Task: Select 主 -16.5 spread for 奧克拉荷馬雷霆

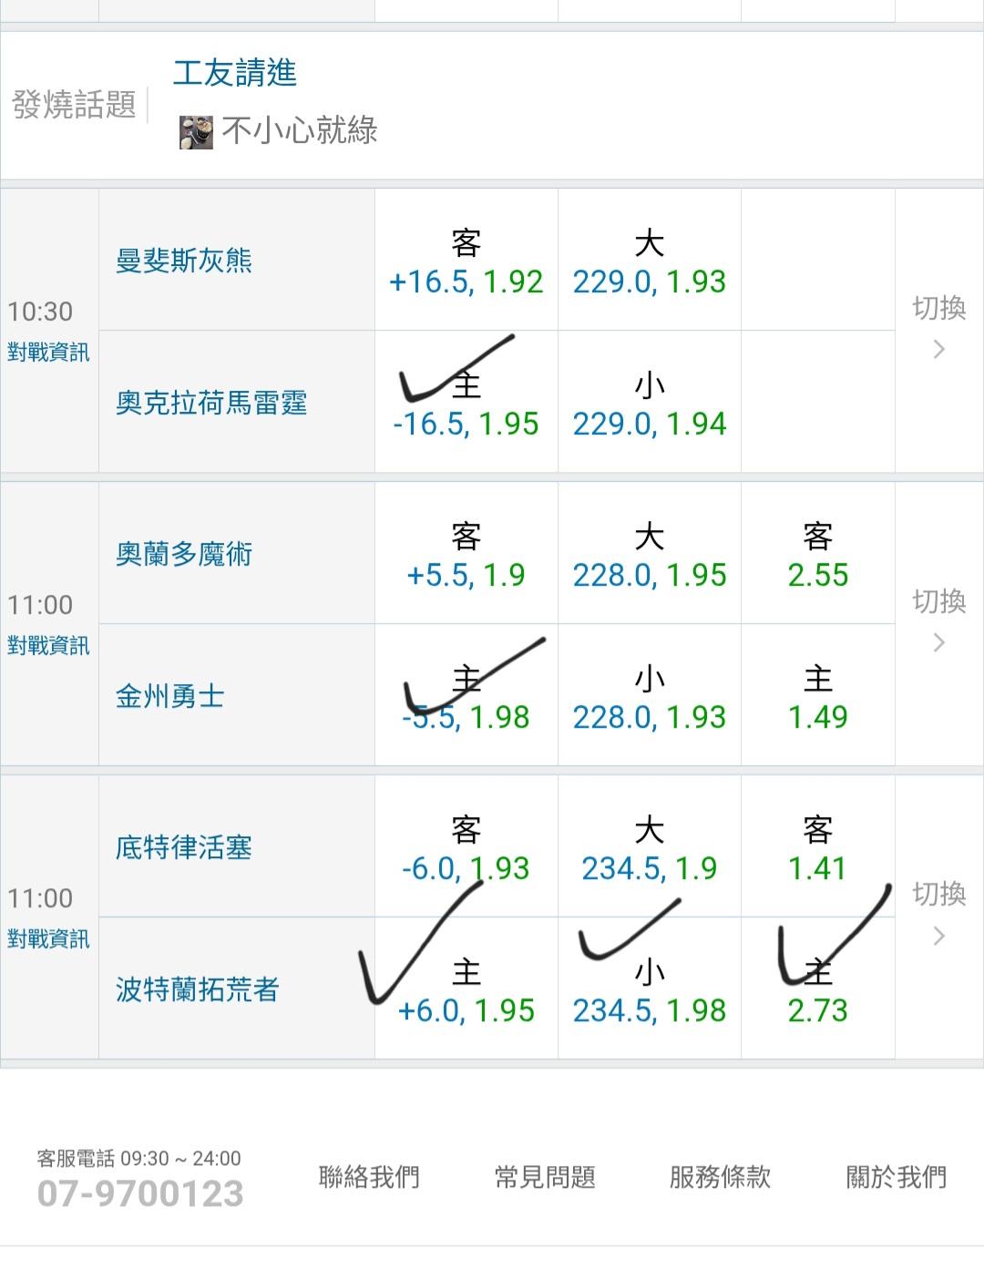Action: pos(466,404)
